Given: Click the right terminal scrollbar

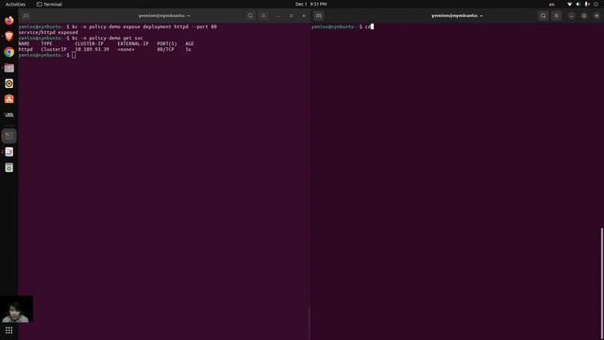Looking at the screenshot, I should (602, 283).
